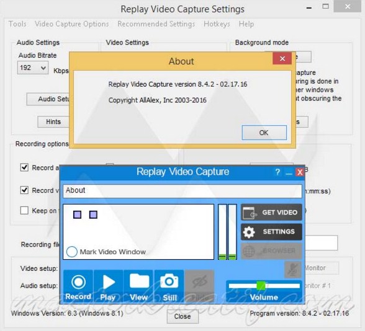Open recordings folder with View button
365x331 pixels.
[138, 286]
